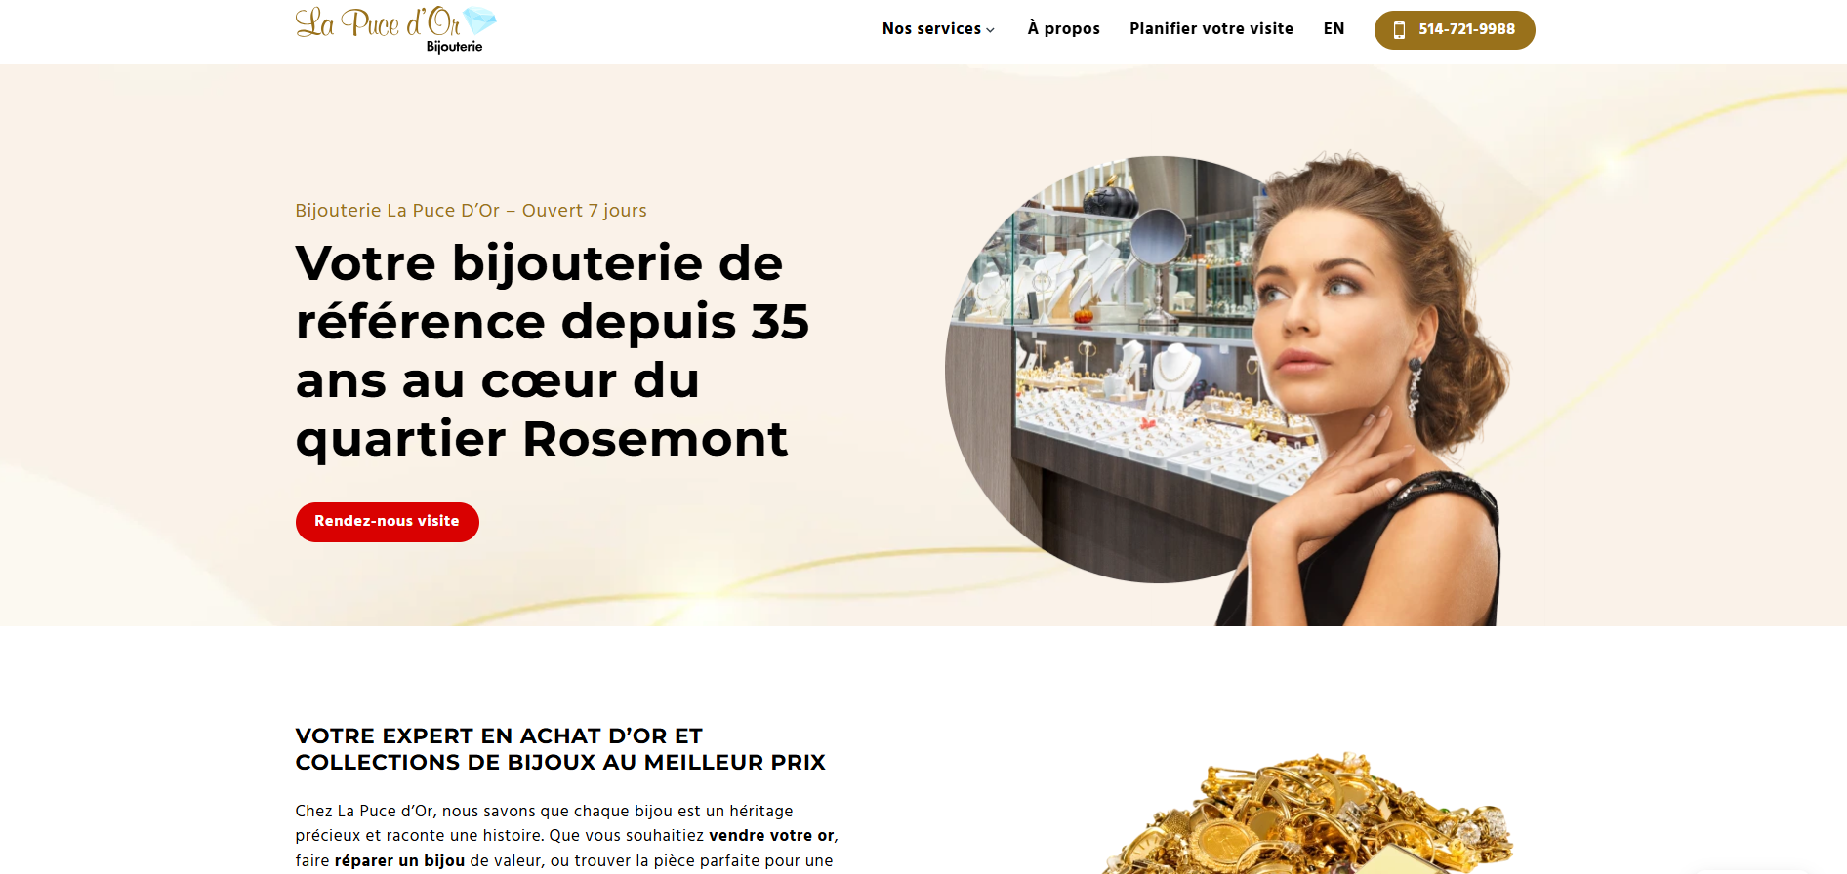Call 514-721-9988 via the gold button
Viewport: 1847px width, 874px height.
click(1455, 30)
